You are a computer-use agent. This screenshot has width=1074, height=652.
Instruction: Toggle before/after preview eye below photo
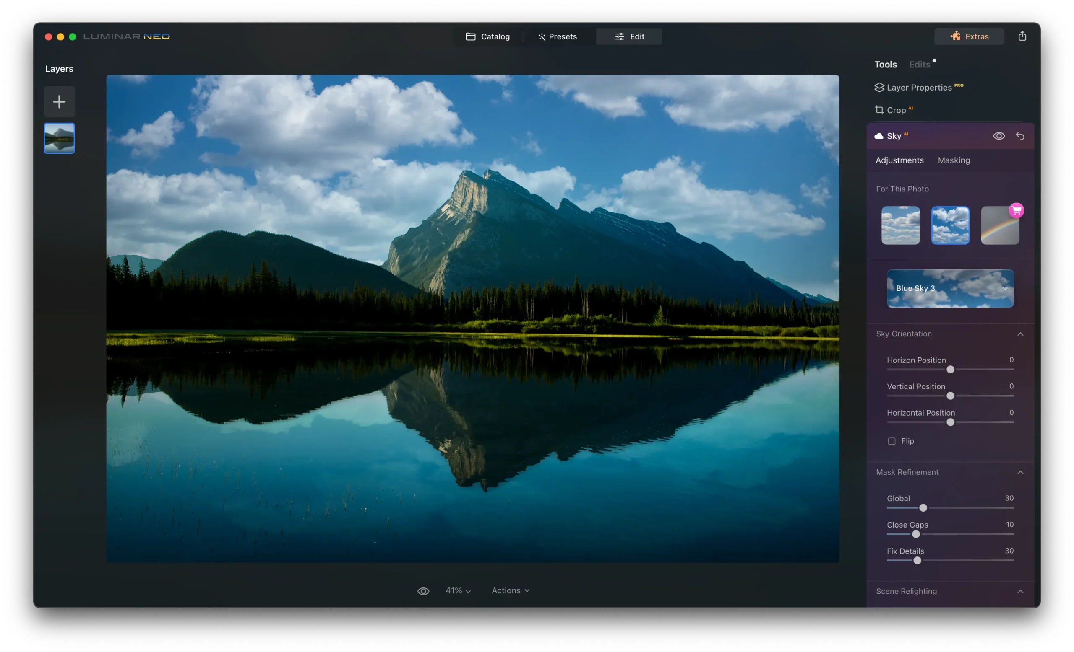pyautogui.click(x=423, y=591)
